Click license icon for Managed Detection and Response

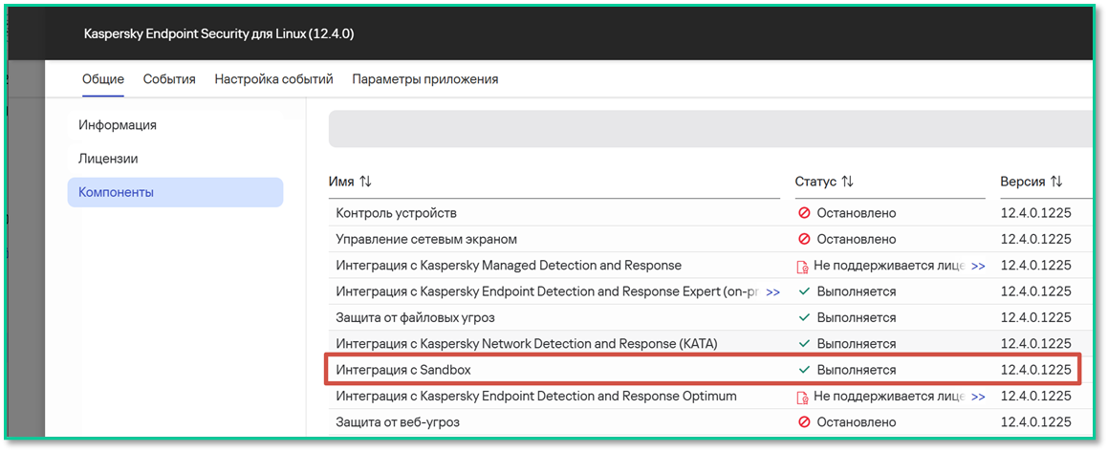802,267
